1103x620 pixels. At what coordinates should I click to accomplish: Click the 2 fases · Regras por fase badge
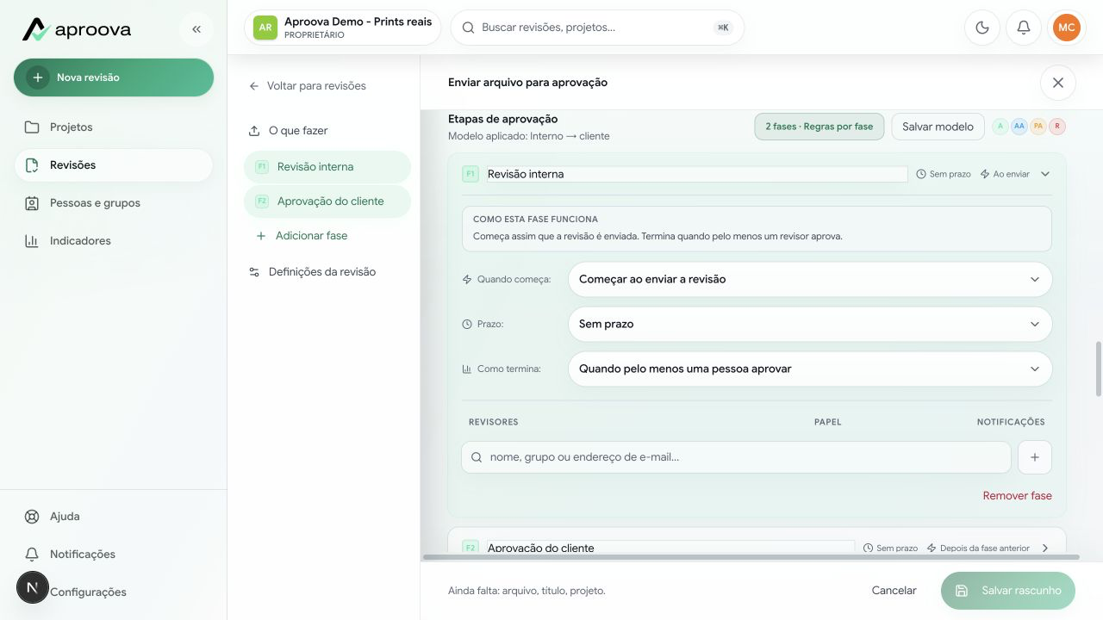[x=819, y=127]
